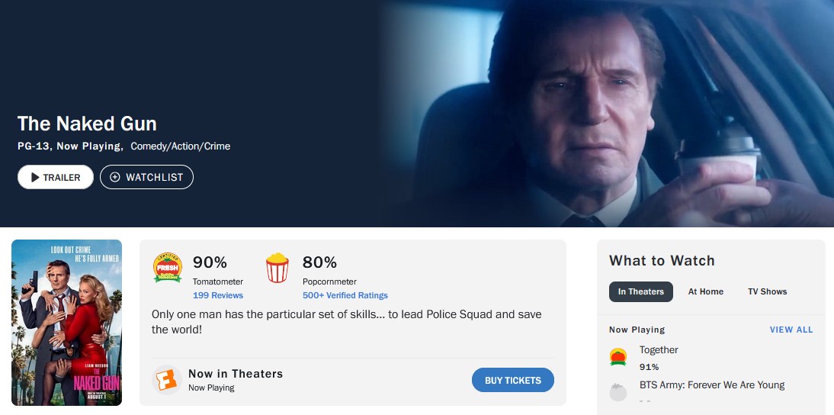Click the 90% Tomatometer score
Image resolution: width=834 pixels, height=415 pixels.
210,262
